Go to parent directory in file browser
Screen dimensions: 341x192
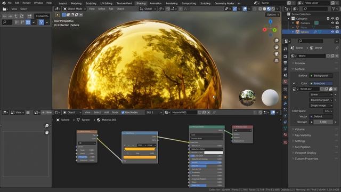[x=15, y=16]
